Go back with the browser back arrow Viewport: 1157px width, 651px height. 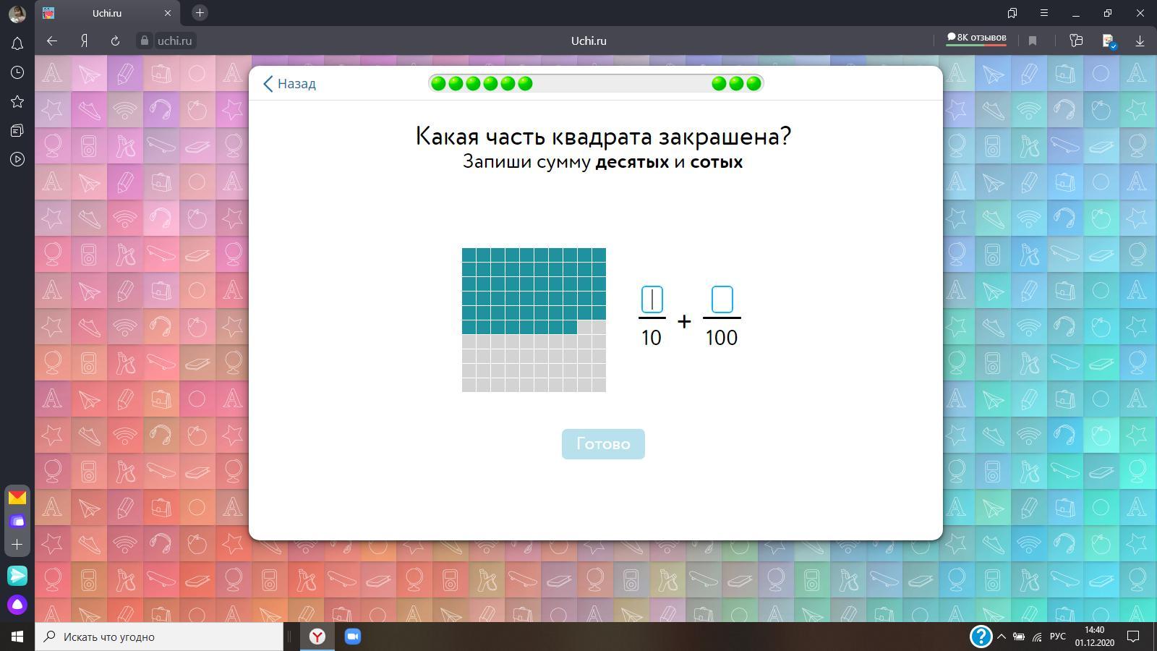coord(51,41)
